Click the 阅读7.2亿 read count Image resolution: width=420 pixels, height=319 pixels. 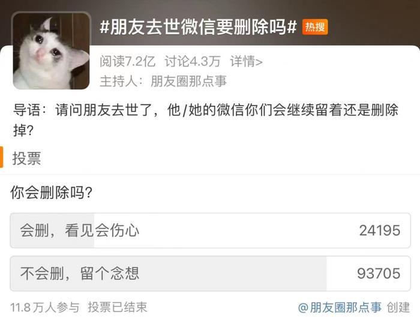point(127,62)
